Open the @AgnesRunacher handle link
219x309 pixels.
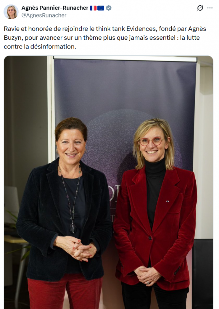[44, 15]
